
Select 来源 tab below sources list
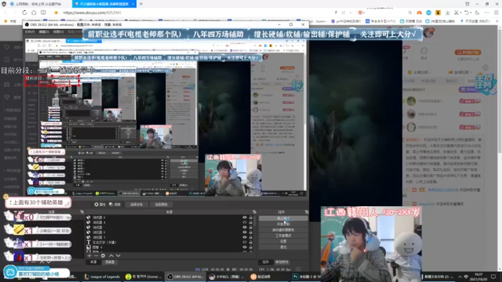93,262
